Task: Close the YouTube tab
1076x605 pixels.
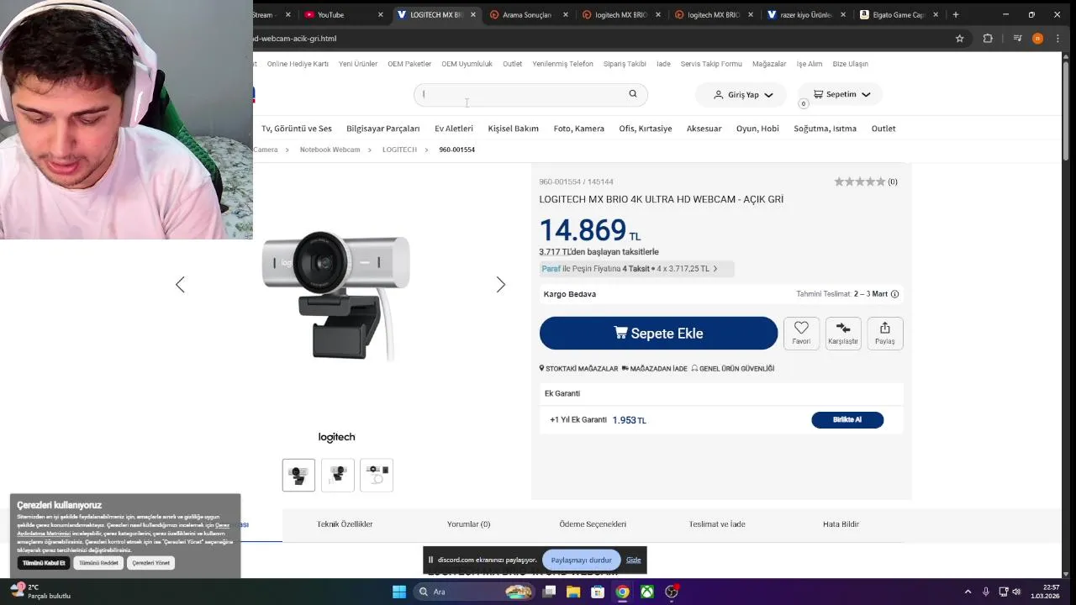Action: point(380,14)
